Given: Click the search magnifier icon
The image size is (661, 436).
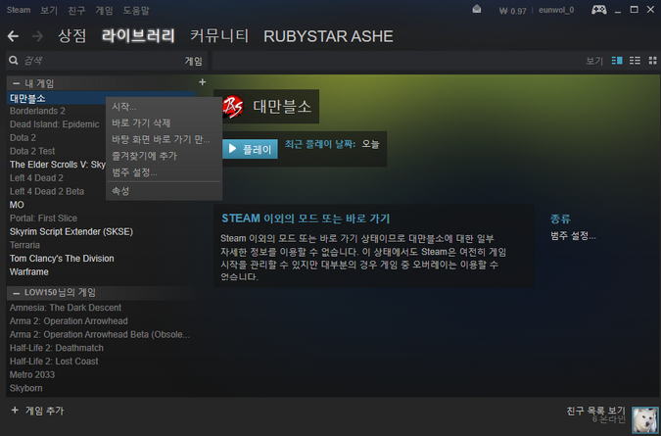Looking at the screenshot, I should pyautogui.click(x=14, y=61).
